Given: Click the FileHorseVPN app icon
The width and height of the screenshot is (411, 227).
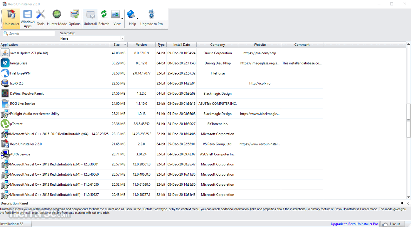Looking at the screenshot, I should 5,73.
